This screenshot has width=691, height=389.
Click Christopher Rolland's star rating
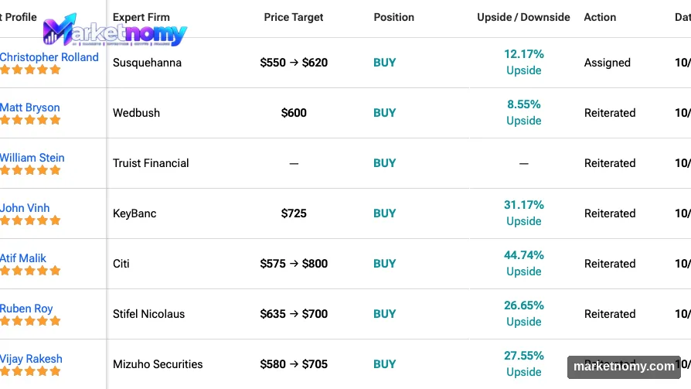pos(30,70)
